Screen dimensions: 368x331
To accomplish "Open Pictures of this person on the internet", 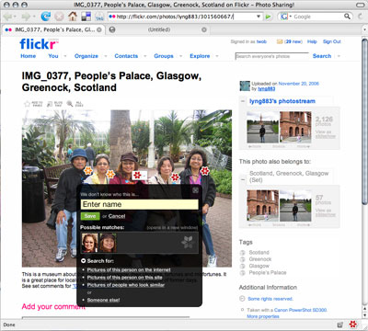I will [x=129, y=269].
